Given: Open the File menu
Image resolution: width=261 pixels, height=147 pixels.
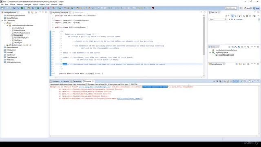Looking at the screenshot, I should 2,4.
